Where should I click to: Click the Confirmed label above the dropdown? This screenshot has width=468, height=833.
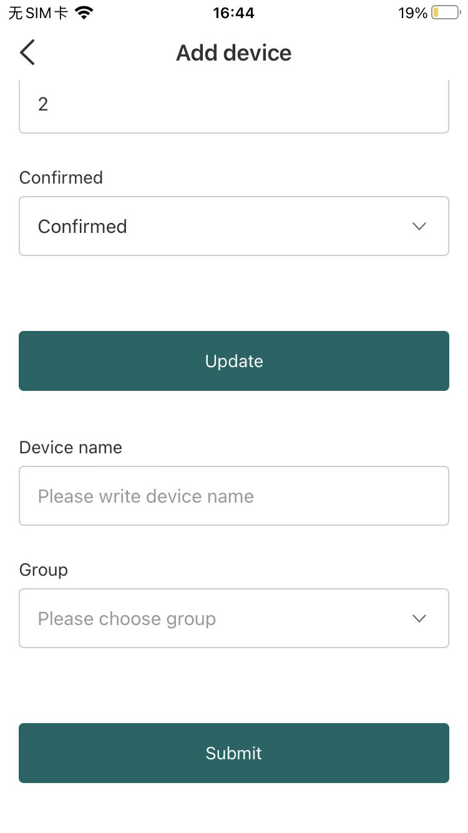tap(61, 177)
